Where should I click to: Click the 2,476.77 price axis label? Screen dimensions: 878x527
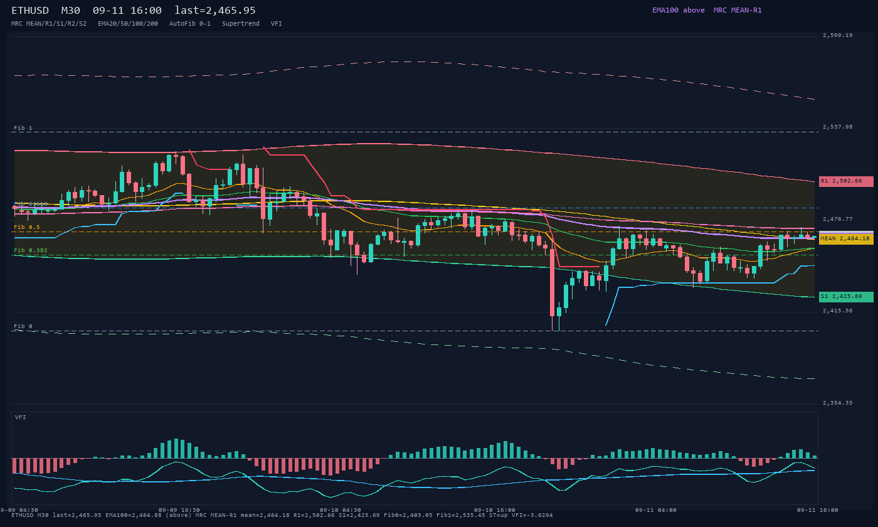(838, 220)
